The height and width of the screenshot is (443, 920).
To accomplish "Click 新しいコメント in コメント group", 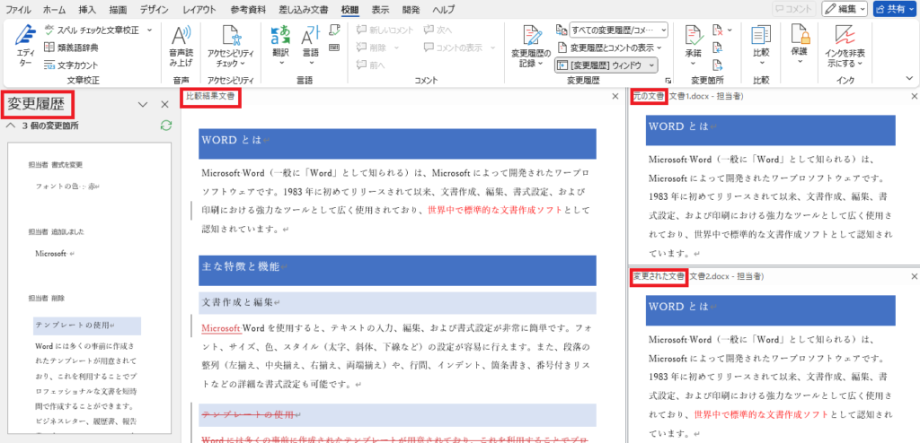I will pyautogui.click(x=385, y=30).
